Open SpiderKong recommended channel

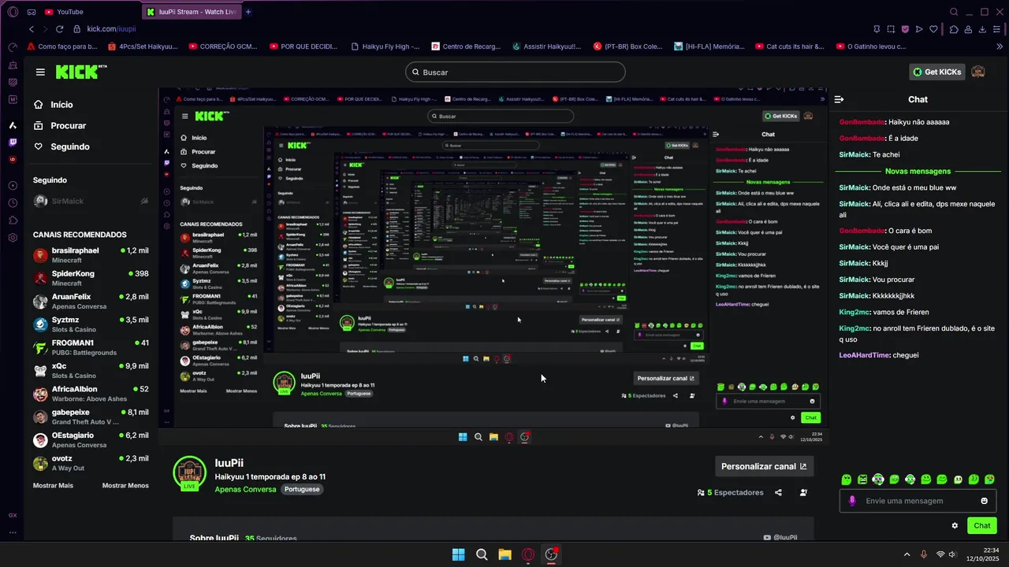91,278
